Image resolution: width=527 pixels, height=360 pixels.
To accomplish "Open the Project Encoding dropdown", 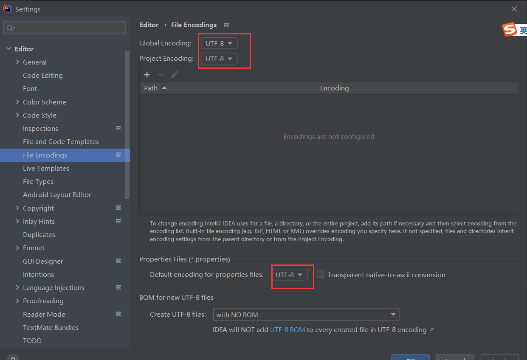I will pos(219,59).
